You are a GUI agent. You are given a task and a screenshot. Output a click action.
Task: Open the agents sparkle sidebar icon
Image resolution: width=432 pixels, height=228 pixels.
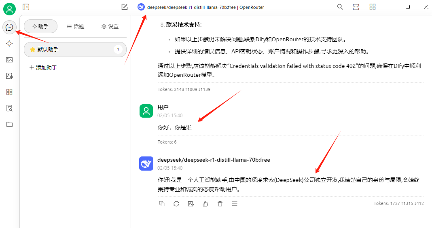[x=9, y=44]
